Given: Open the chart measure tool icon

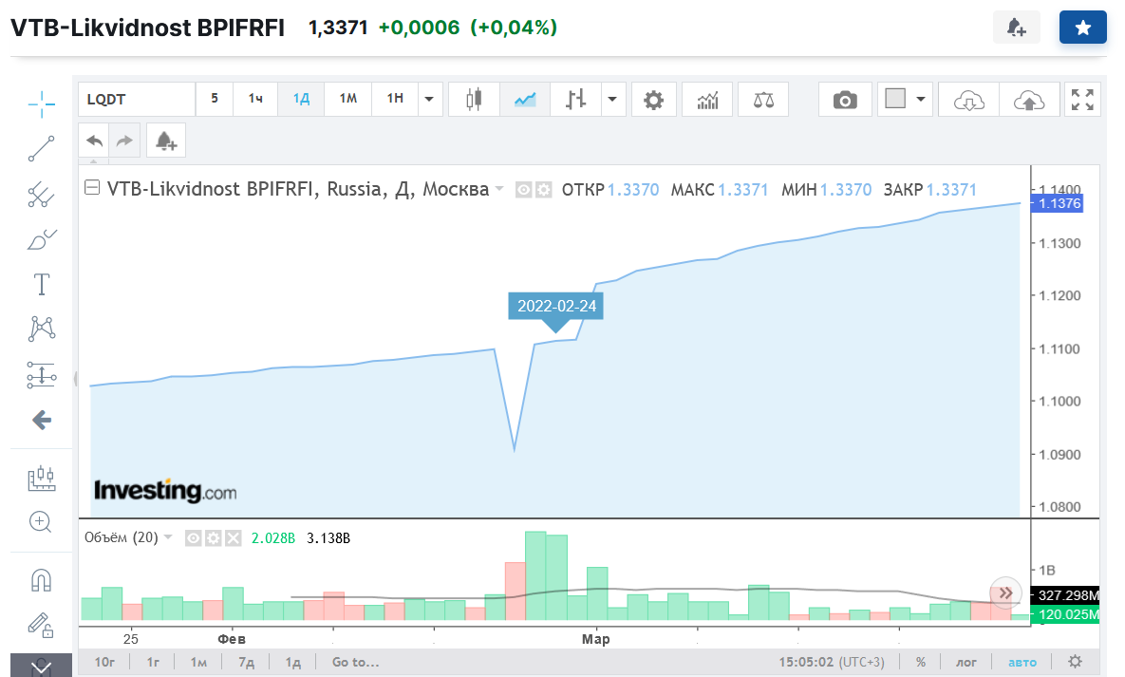Looking at the screenshot, I should pyautogui.click(x=42, y=479).
